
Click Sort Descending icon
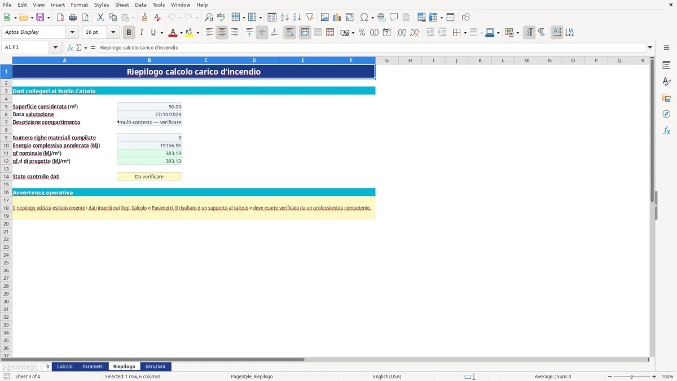click(297, 17)
